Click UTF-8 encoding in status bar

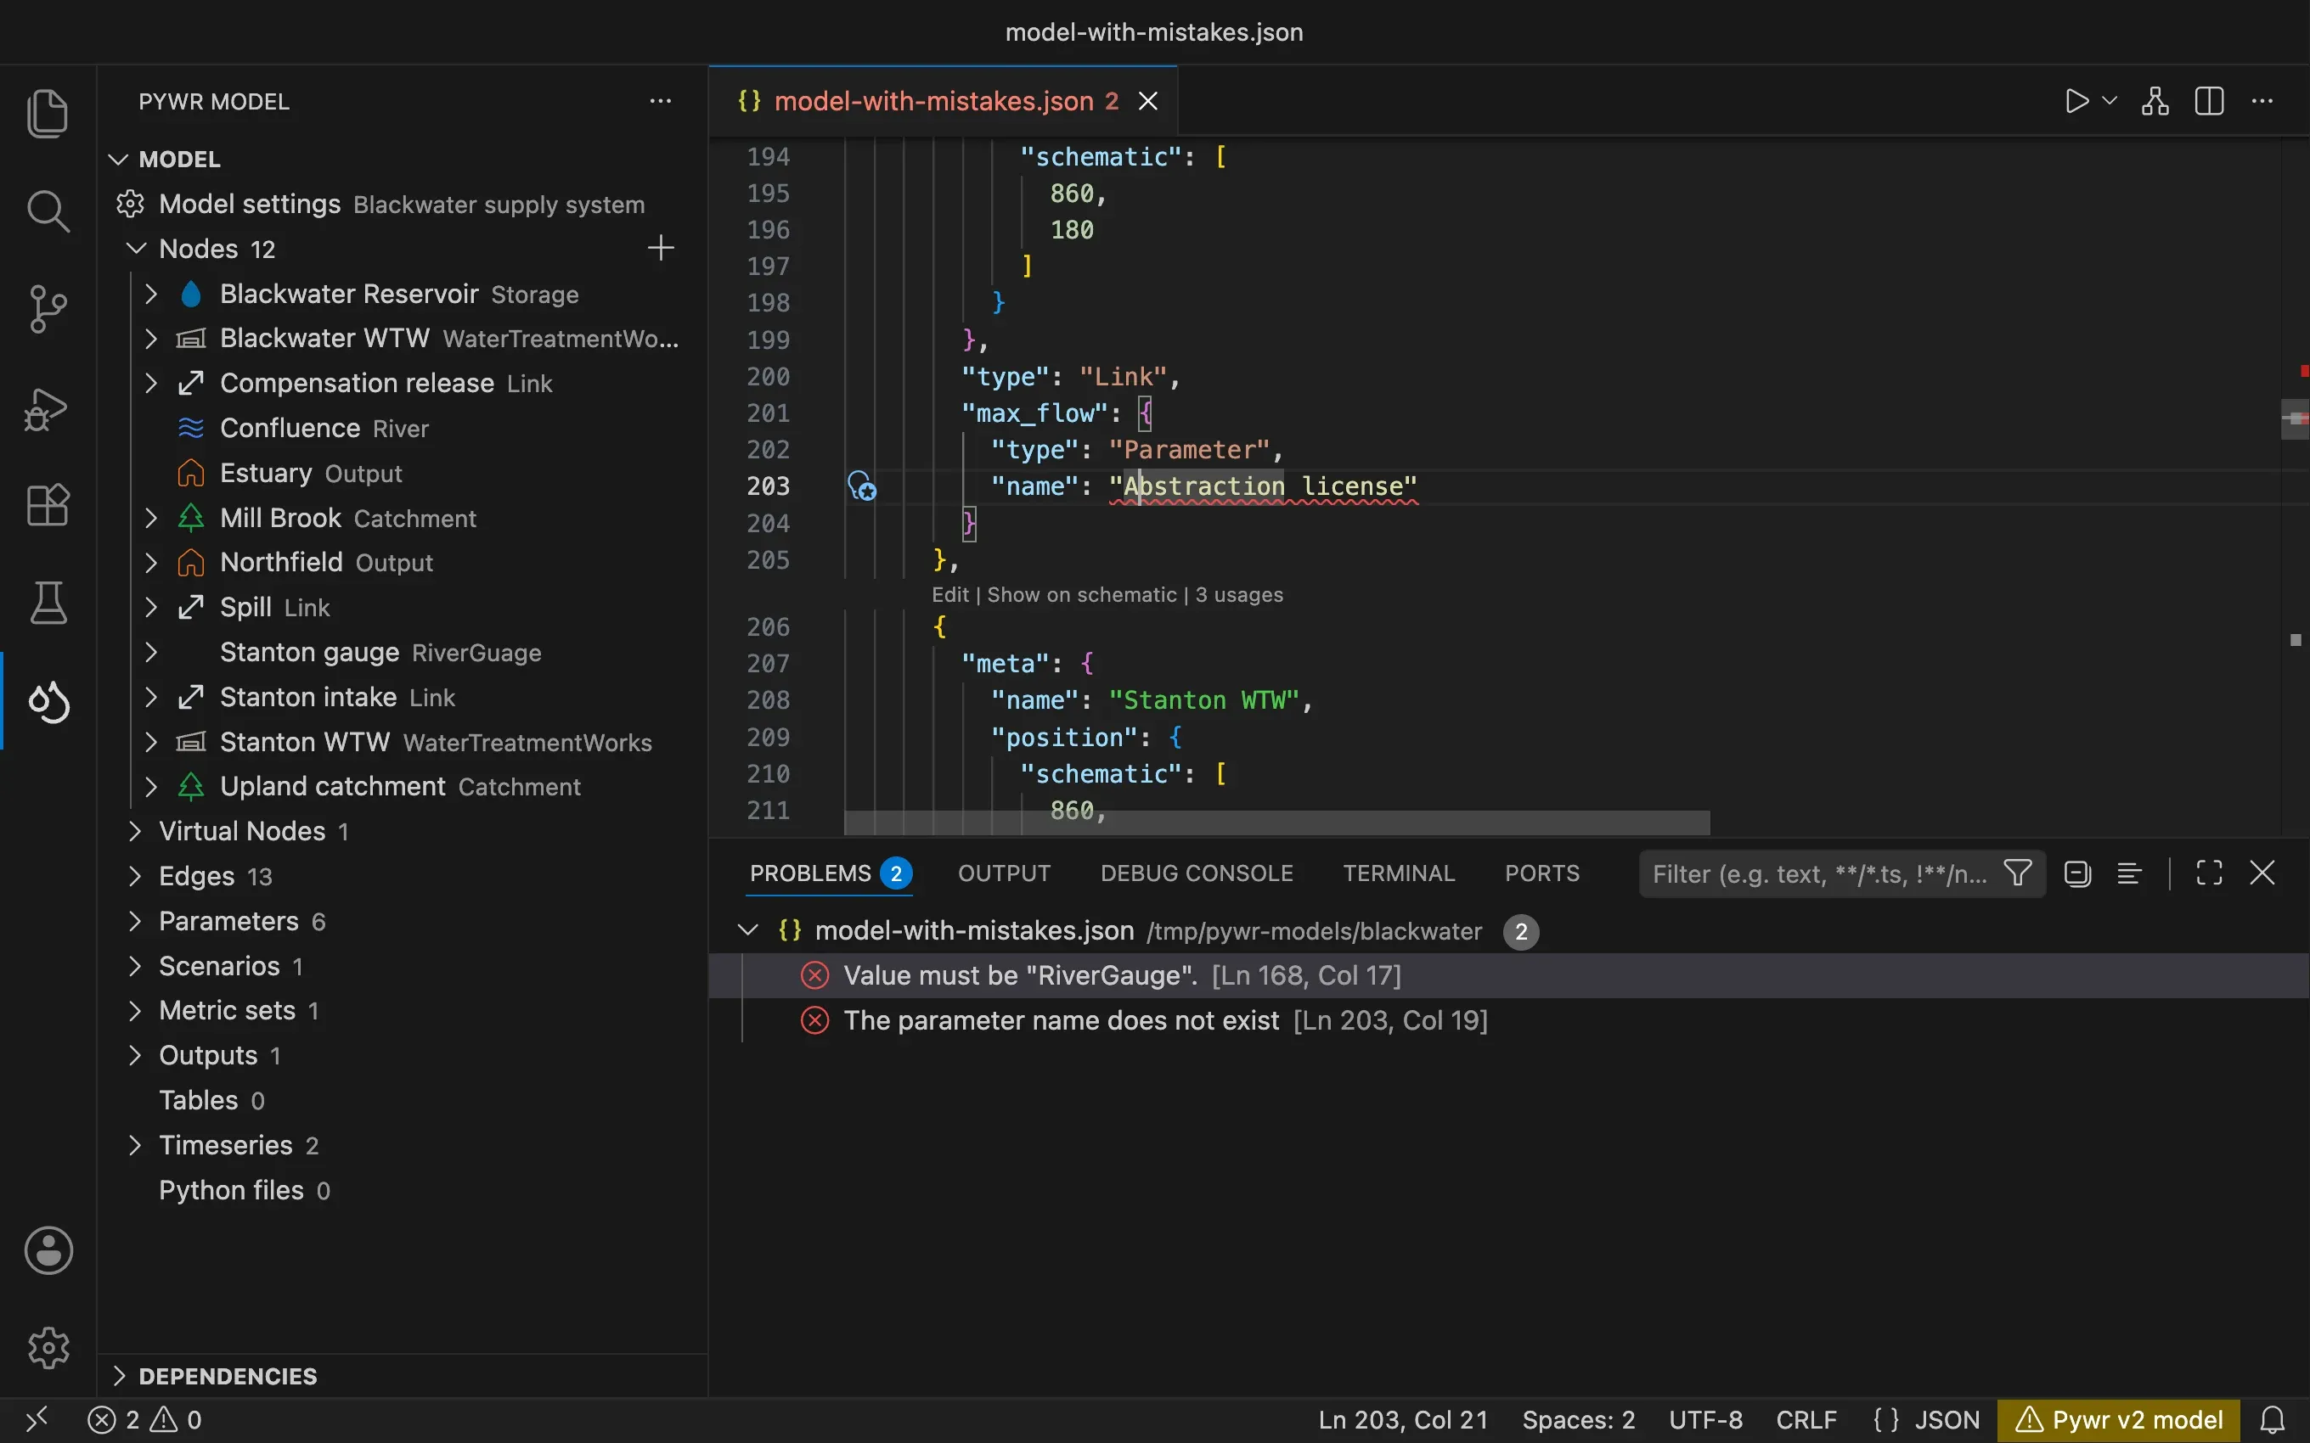tap(1706, 1420)
